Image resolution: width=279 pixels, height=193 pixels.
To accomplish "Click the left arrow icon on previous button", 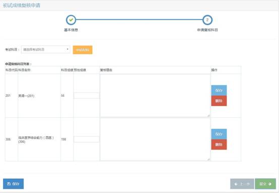I will pos(236,184).
